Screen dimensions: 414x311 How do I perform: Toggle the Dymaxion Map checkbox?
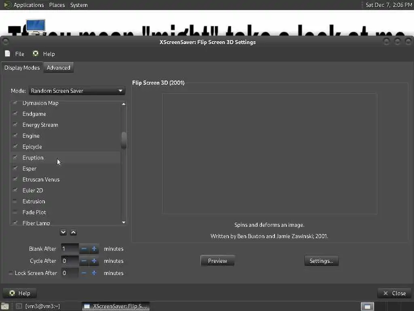pyautogui.click(x=15, y=103)
